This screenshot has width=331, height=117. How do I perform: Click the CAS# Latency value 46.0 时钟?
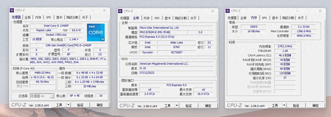(x=285, y=56)
